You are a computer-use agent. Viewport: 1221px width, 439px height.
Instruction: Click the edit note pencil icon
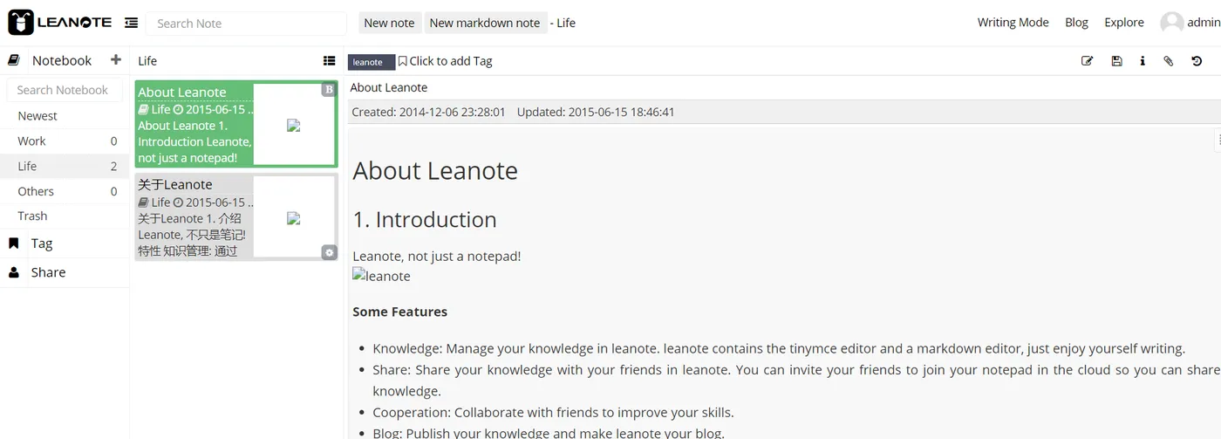point(1087,61)
